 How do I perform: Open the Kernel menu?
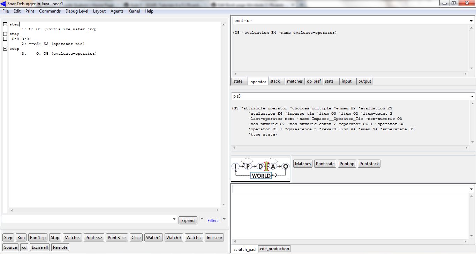[134, 11]
